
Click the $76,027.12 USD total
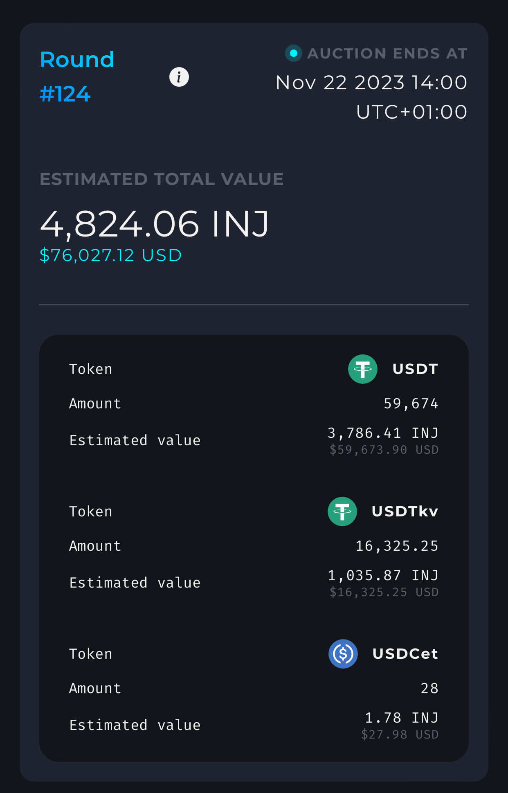pyautogui.click(x=110, y=255)
